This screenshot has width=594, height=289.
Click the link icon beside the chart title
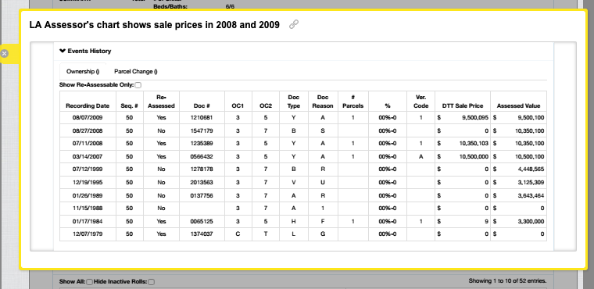click(x=294, y=25)
